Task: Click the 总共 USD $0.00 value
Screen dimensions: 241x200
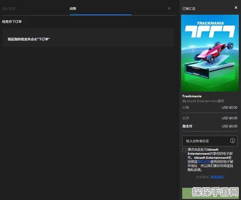Action: (229, 118)
